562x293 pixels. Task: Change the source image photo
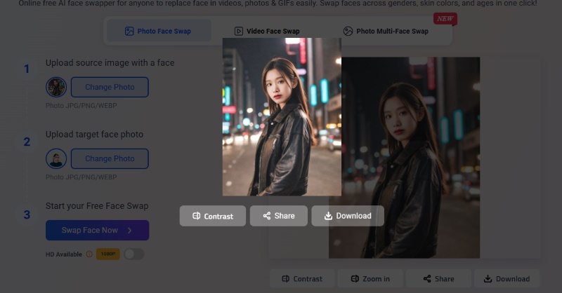(110, 87)
